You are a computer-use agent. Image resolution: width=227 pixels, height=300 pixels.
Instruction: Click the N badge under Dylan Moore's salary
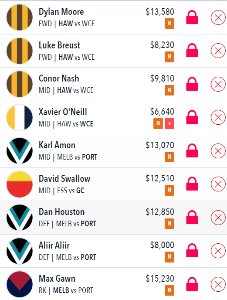pyautogui.click(x=169, y=24)
